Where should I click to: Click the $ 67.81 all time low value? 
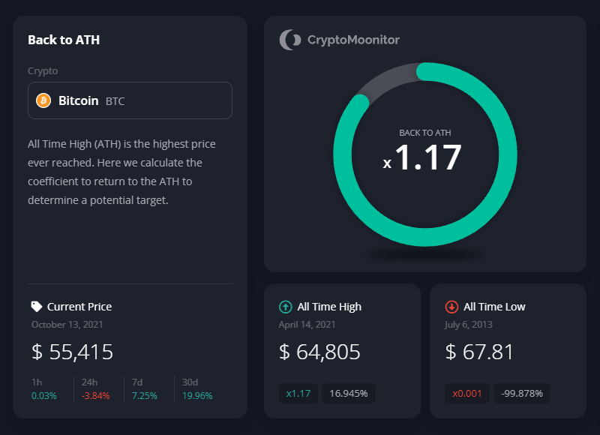tap(478, 351)
